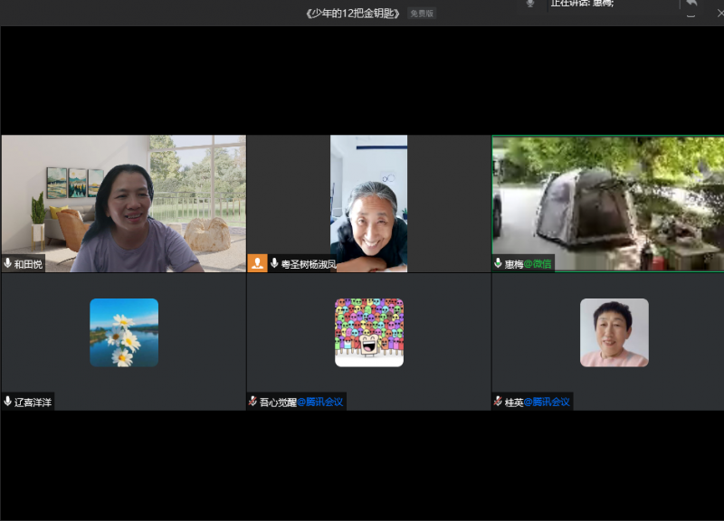Click 桂英's profile photo avatar

pyautogui.click(x=614, y=332)
